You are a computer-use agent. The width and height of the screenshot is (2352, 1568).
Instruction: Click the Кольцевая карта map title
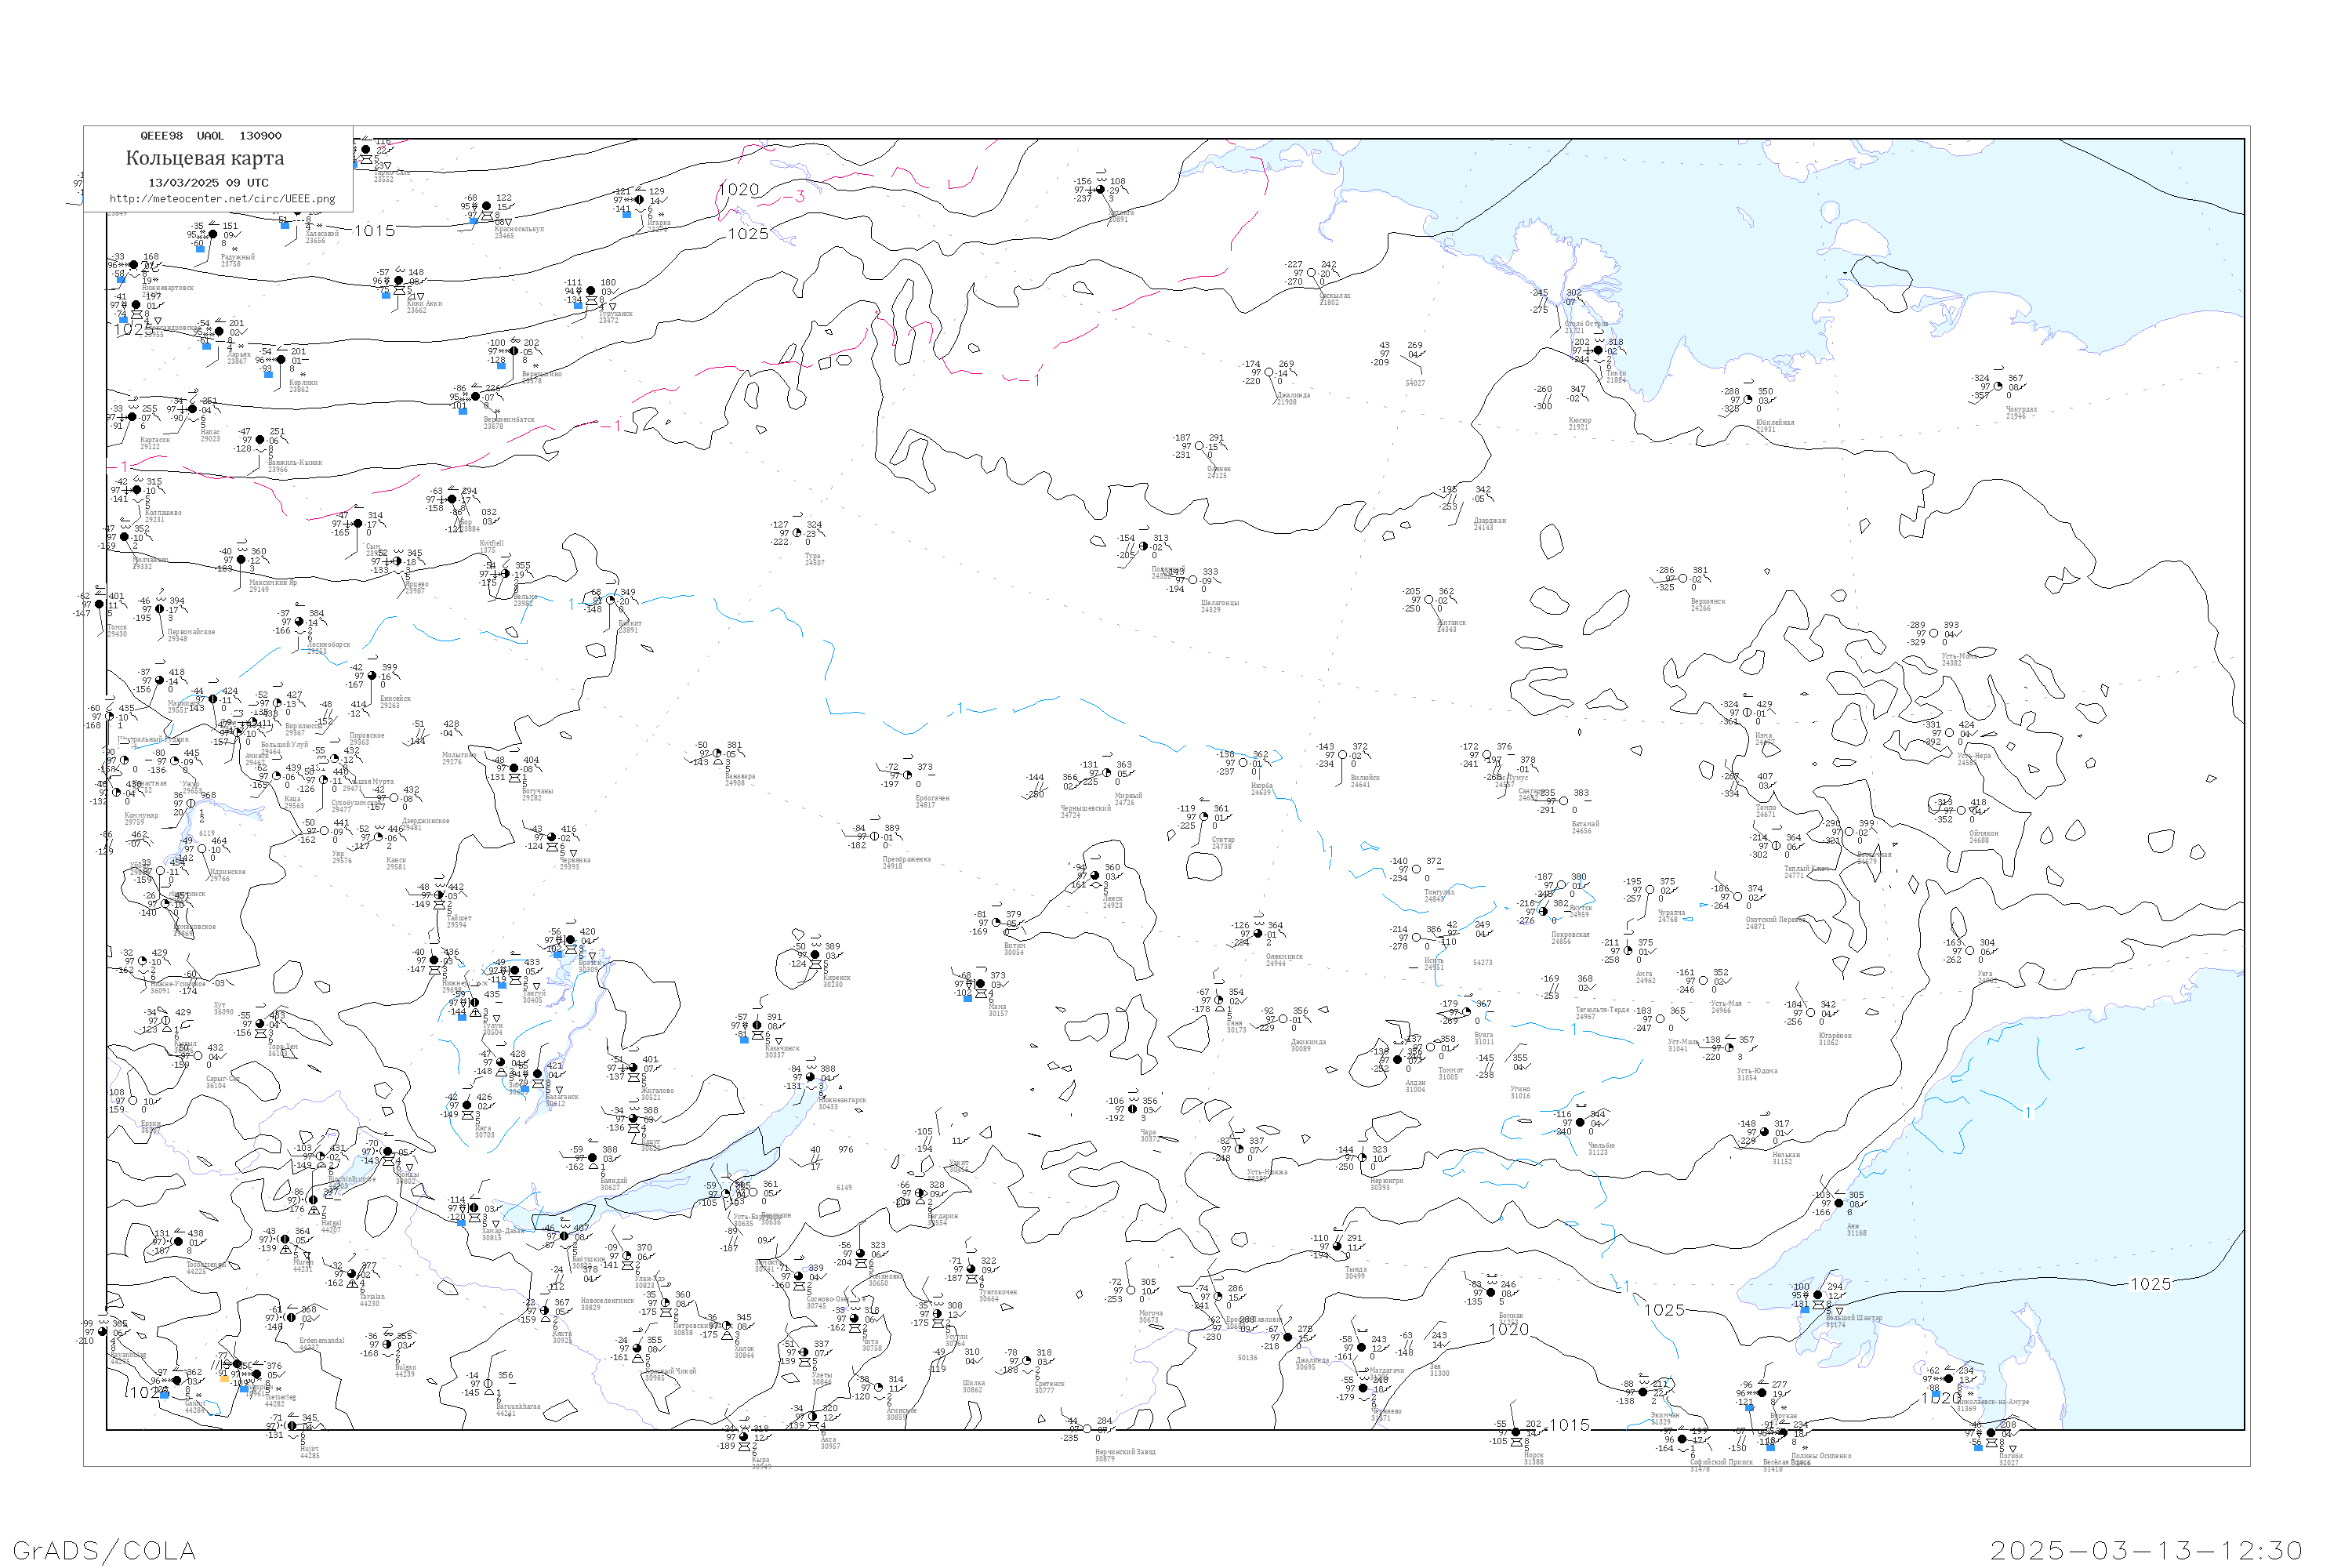coord(205,158)
